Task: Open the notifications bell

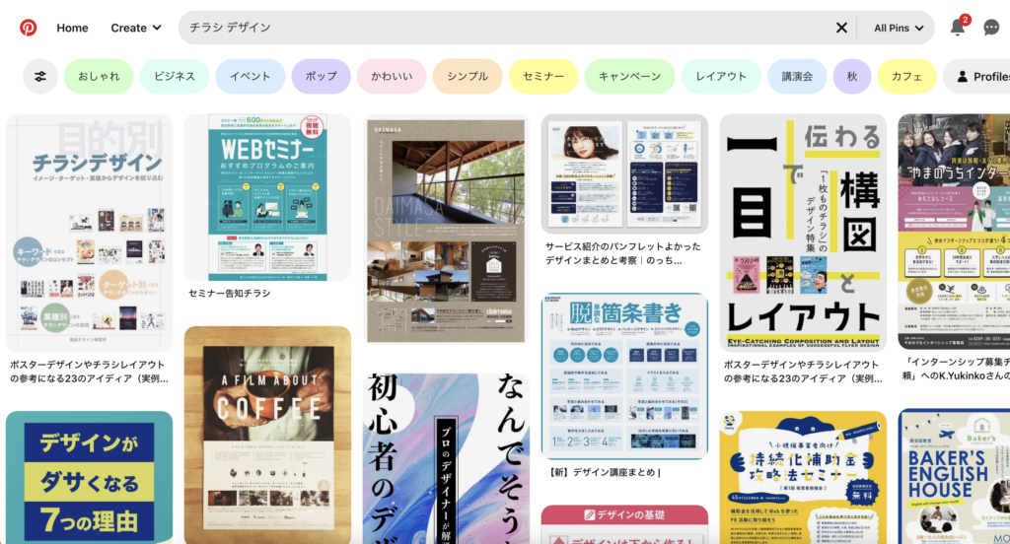Action: point(957,27)
